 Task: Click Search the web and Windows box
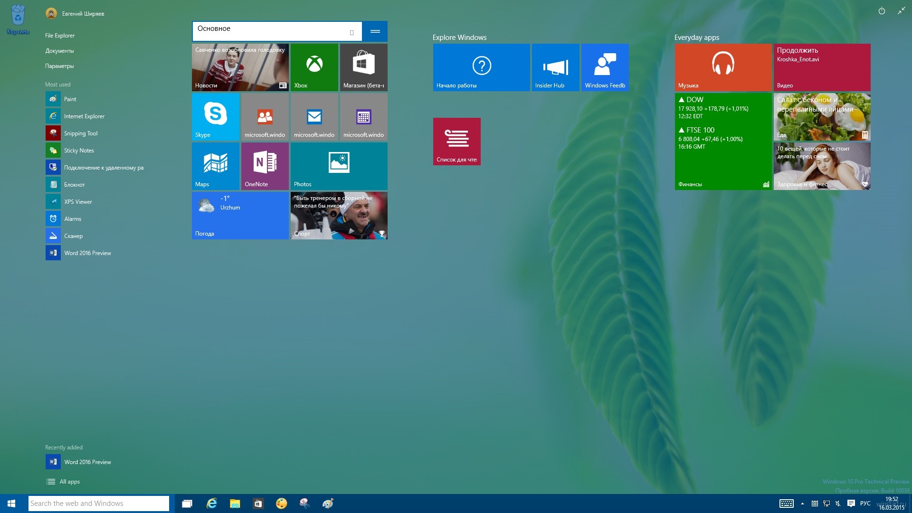pyautogui.click(x=99, y=503)
